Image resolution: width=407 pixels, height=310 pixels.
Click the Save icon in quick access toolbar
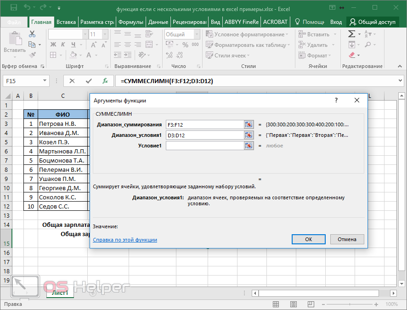[x=13, y=8]
